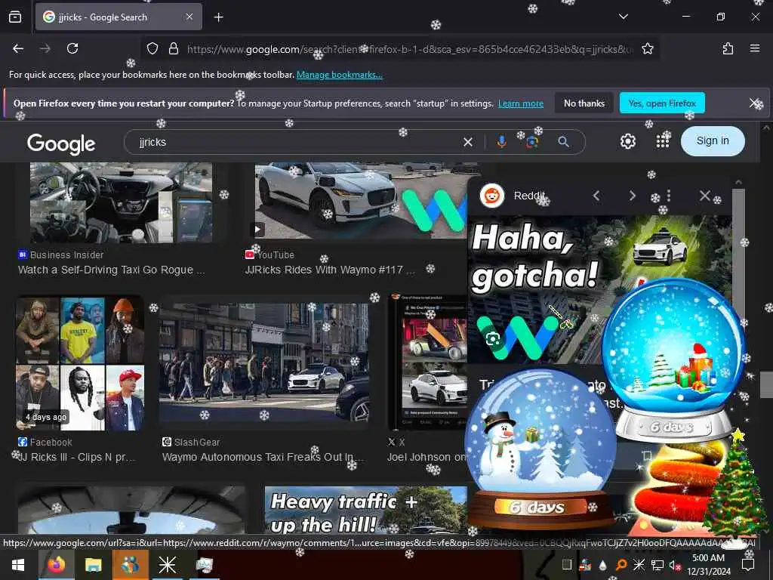
Task: Open the snowflake app on taskbar
Action: pyautogui.click(x=167, y=565)
